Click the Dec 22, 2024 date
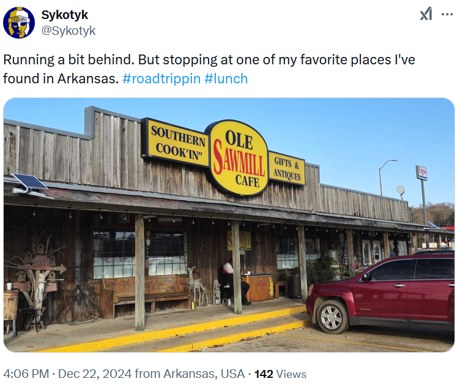 coord(95,374)
